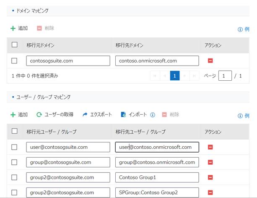The width and height of the screenshot is (257, 198).
Task: Click the green plus Add icon in Domain Mapping
Action: point(13,28)
